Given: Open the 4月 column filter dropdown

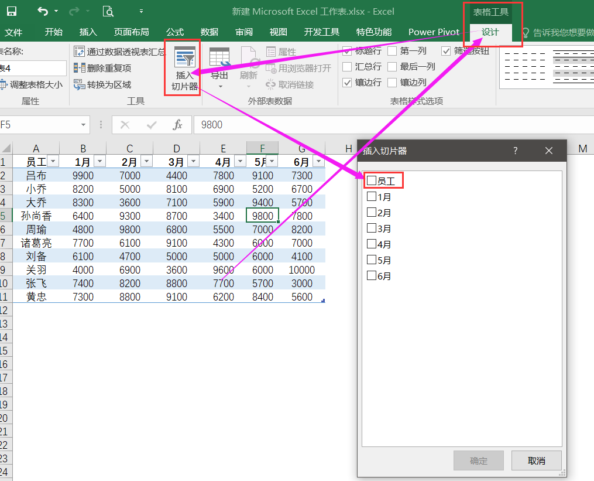Looking at the screenshot, I should (240, 161).
